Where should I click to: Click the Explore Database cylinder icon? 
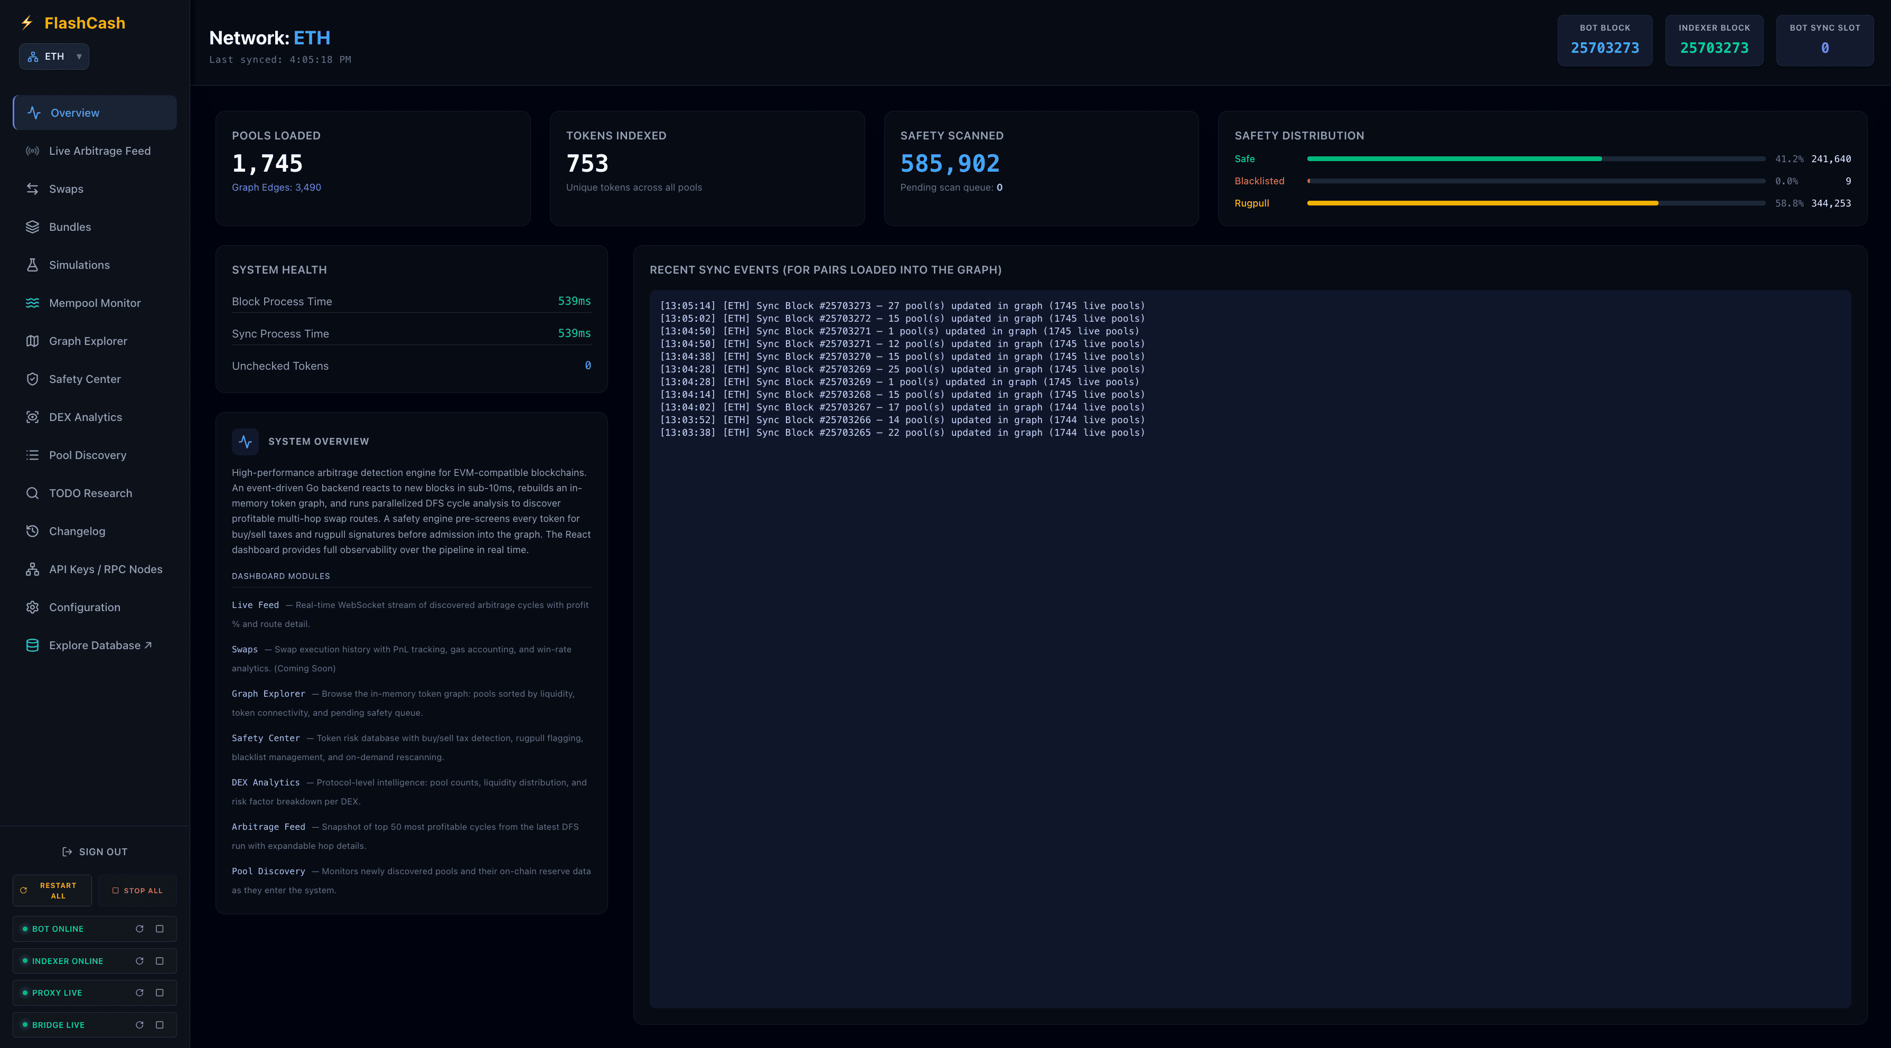(x=32, y=646)
